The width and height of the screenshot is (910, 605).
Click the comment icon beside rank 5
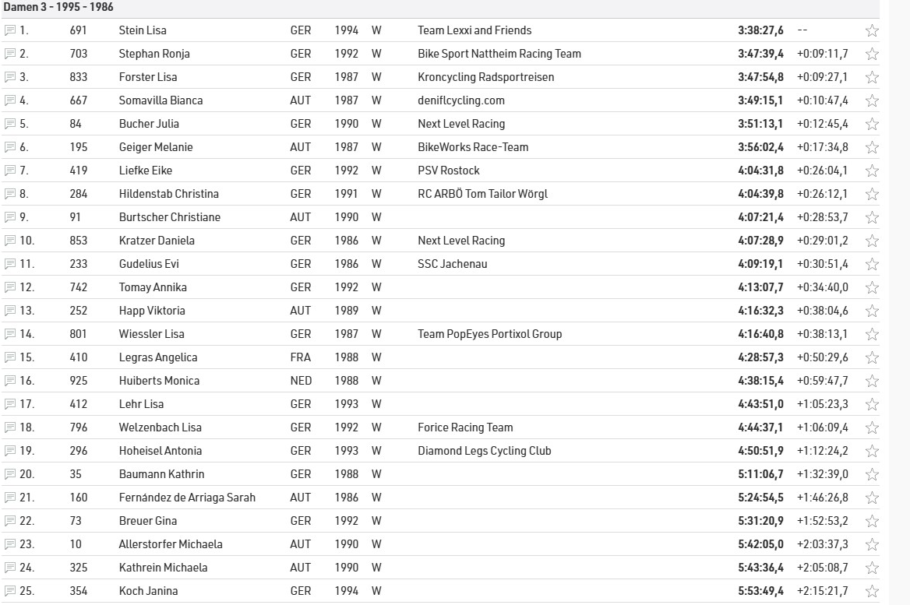[x=10, y=124]
